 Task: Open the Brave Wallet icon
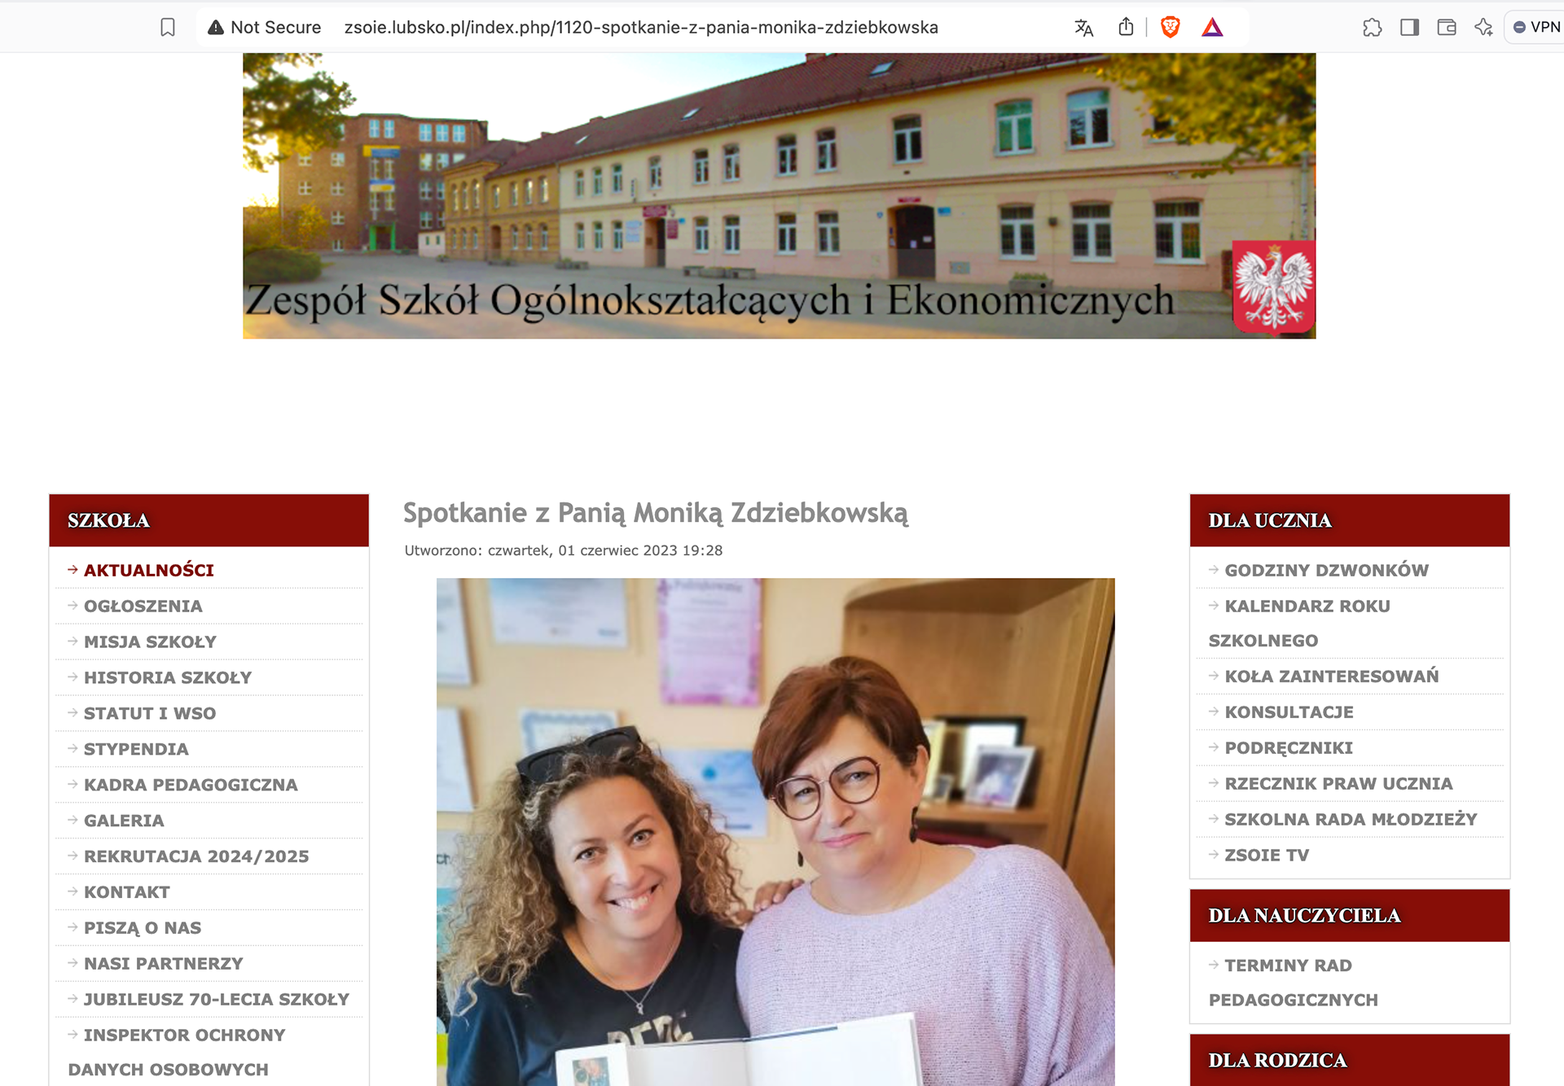pos(1447,28)
